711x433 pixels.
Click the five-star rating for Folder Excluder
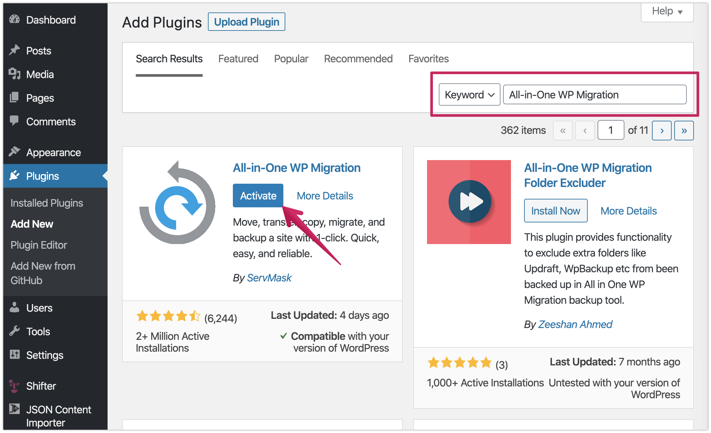(459, 362)
